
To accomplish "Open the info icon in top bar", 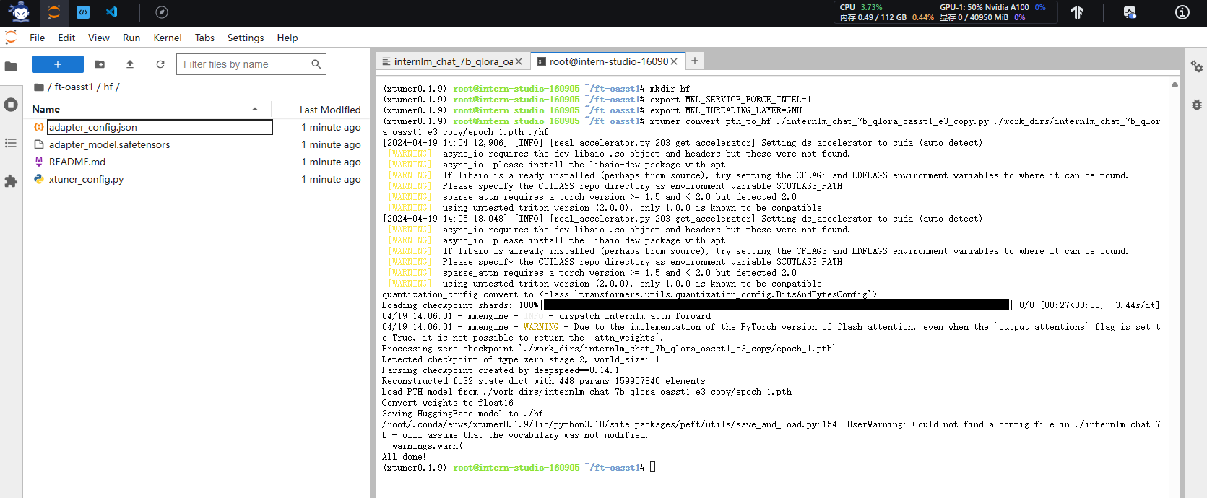I will click(x=1182, y=12).
